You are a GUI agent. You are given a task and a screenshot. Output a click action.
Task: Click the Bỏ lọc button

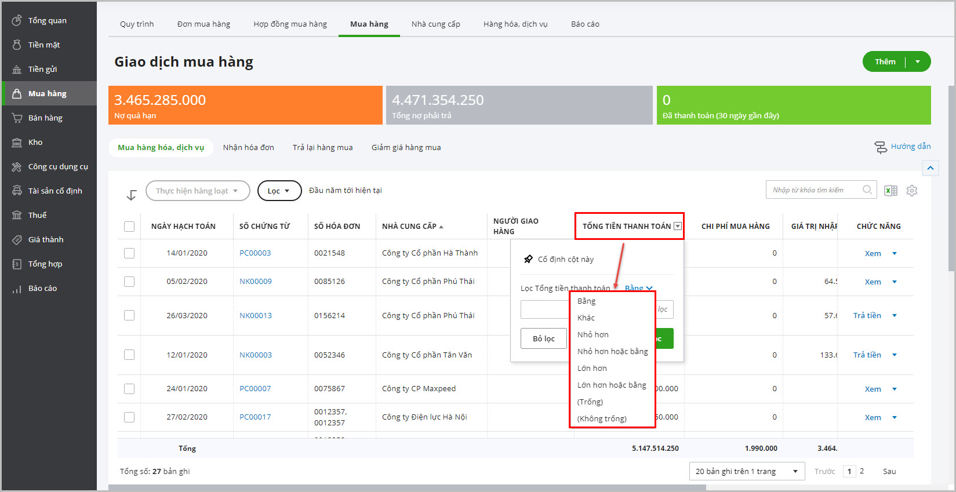click(543, 338)
